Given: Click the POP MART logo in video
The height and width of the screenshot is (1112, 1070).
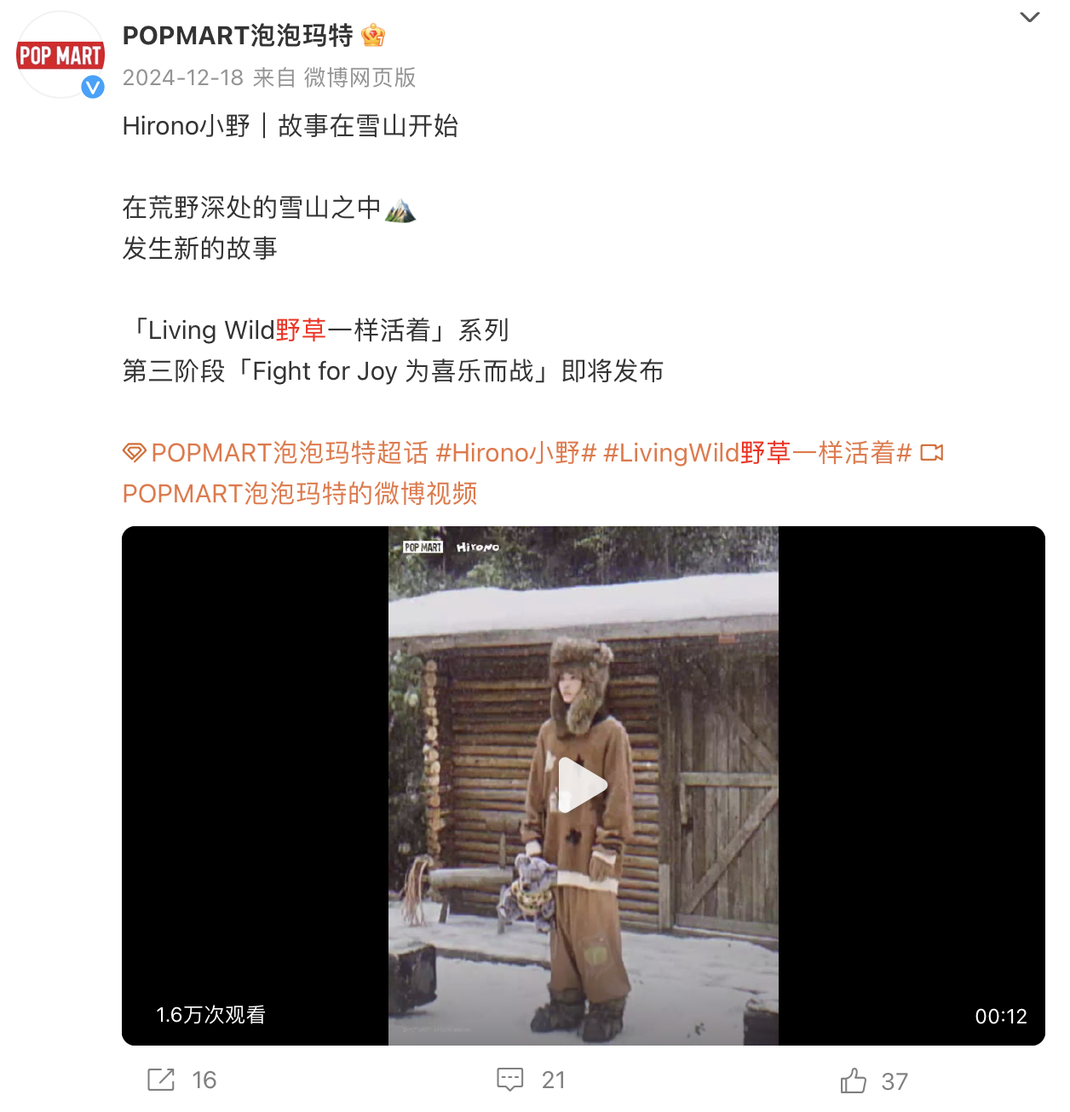Looking at the screenshot, I should point(423,547).
